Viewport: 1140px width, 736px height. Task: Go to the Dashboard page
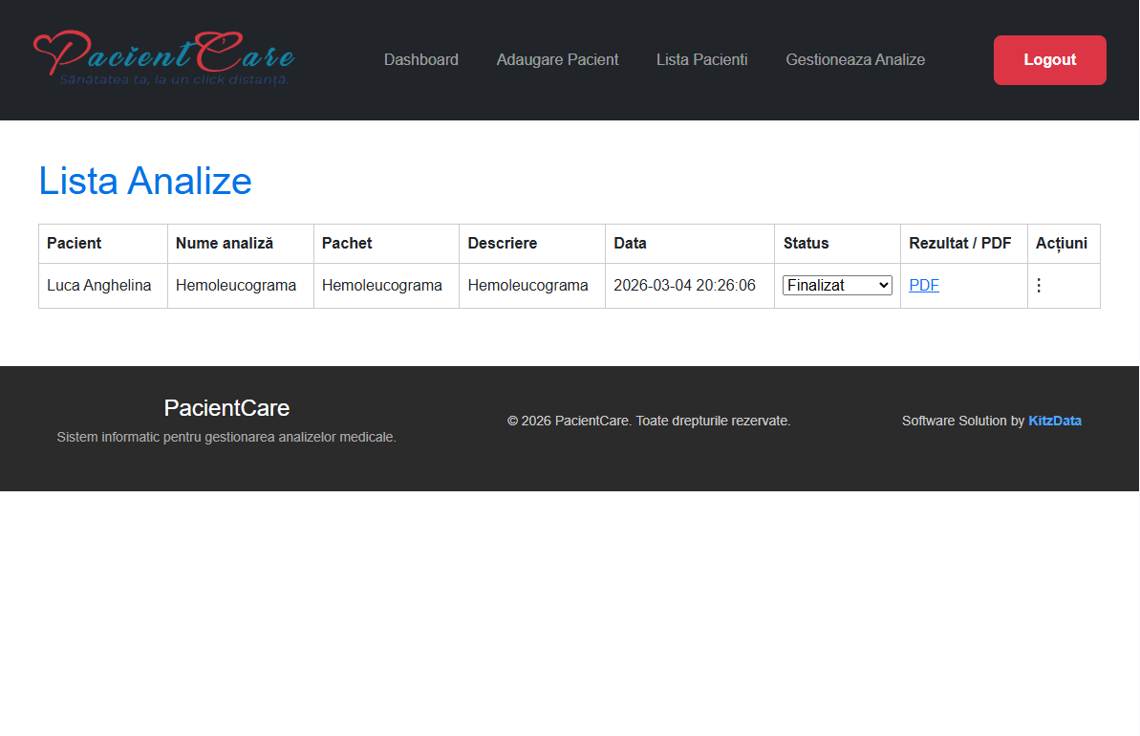point(420,59)
